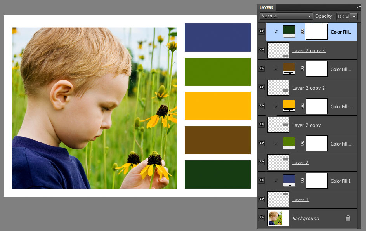Click link icon on yellow Color Fill

(302, 106)
